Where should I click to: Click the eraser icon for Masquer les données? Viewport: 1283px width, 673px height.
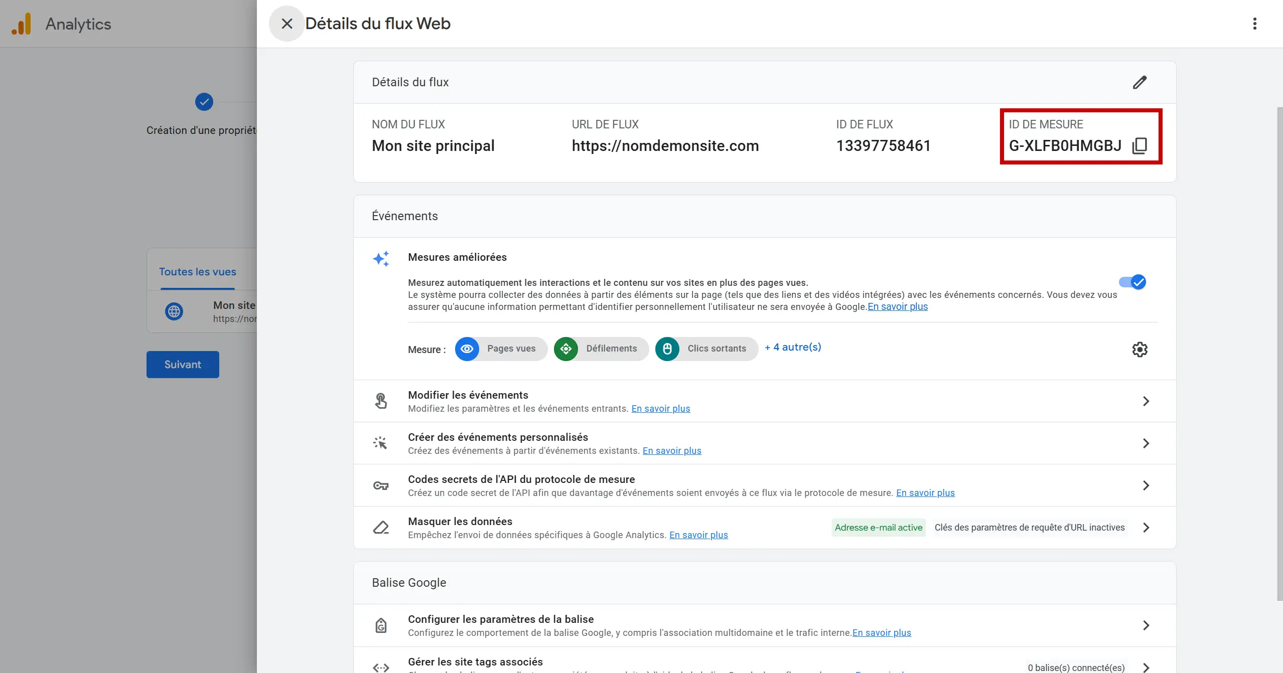[x=381, y=528]
